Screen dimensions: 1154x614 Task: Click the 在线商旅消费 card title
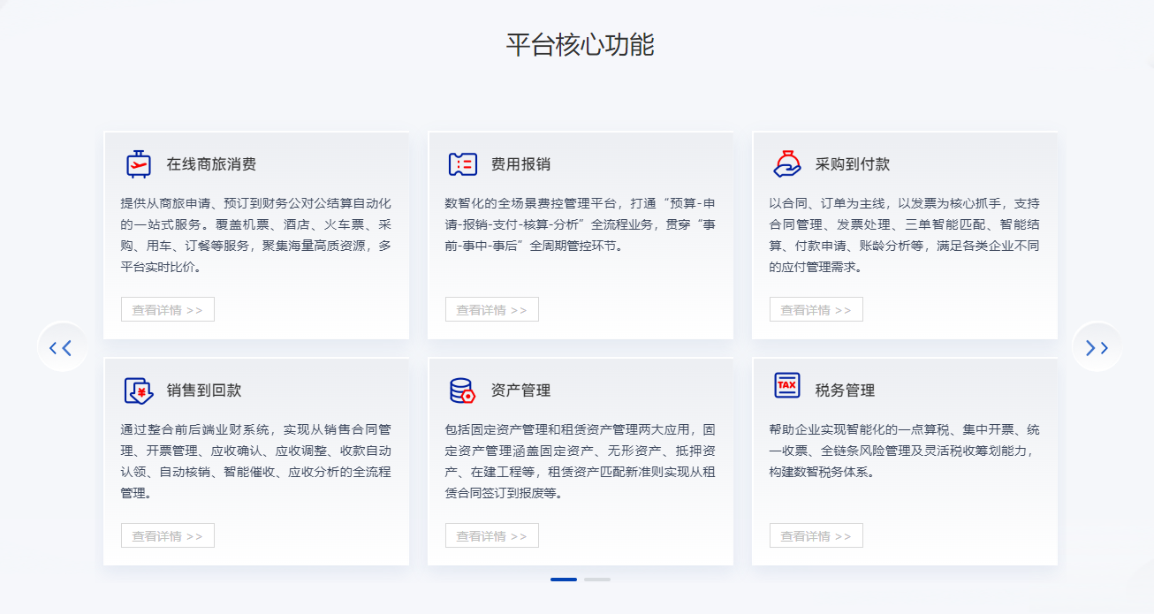point(211,164)
